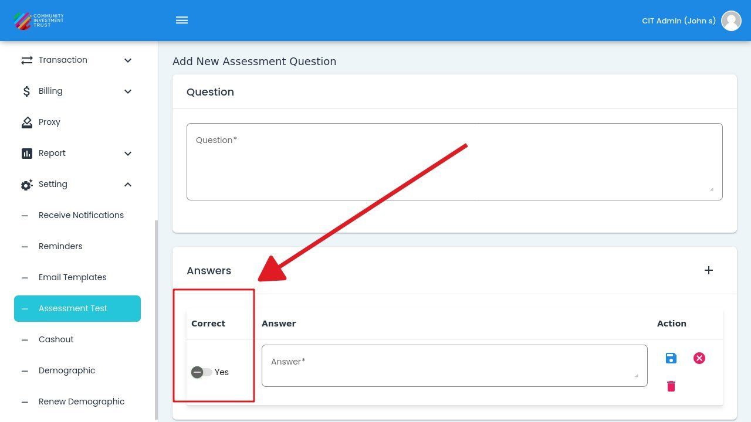This screenshot has height=422, width=751.
Task: Click the hamburger menu icon
Action: click(182, 21)
